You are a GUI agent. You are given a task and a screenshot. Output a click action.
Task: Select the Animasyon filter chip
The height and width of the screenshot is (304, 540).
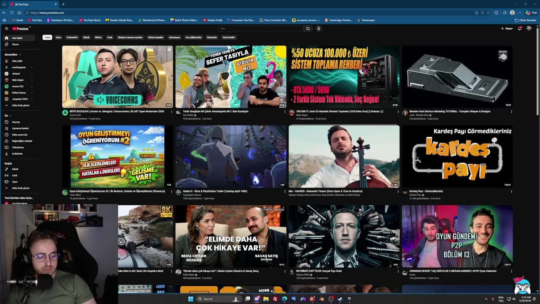pyautogui.click(x=175, y=38)
